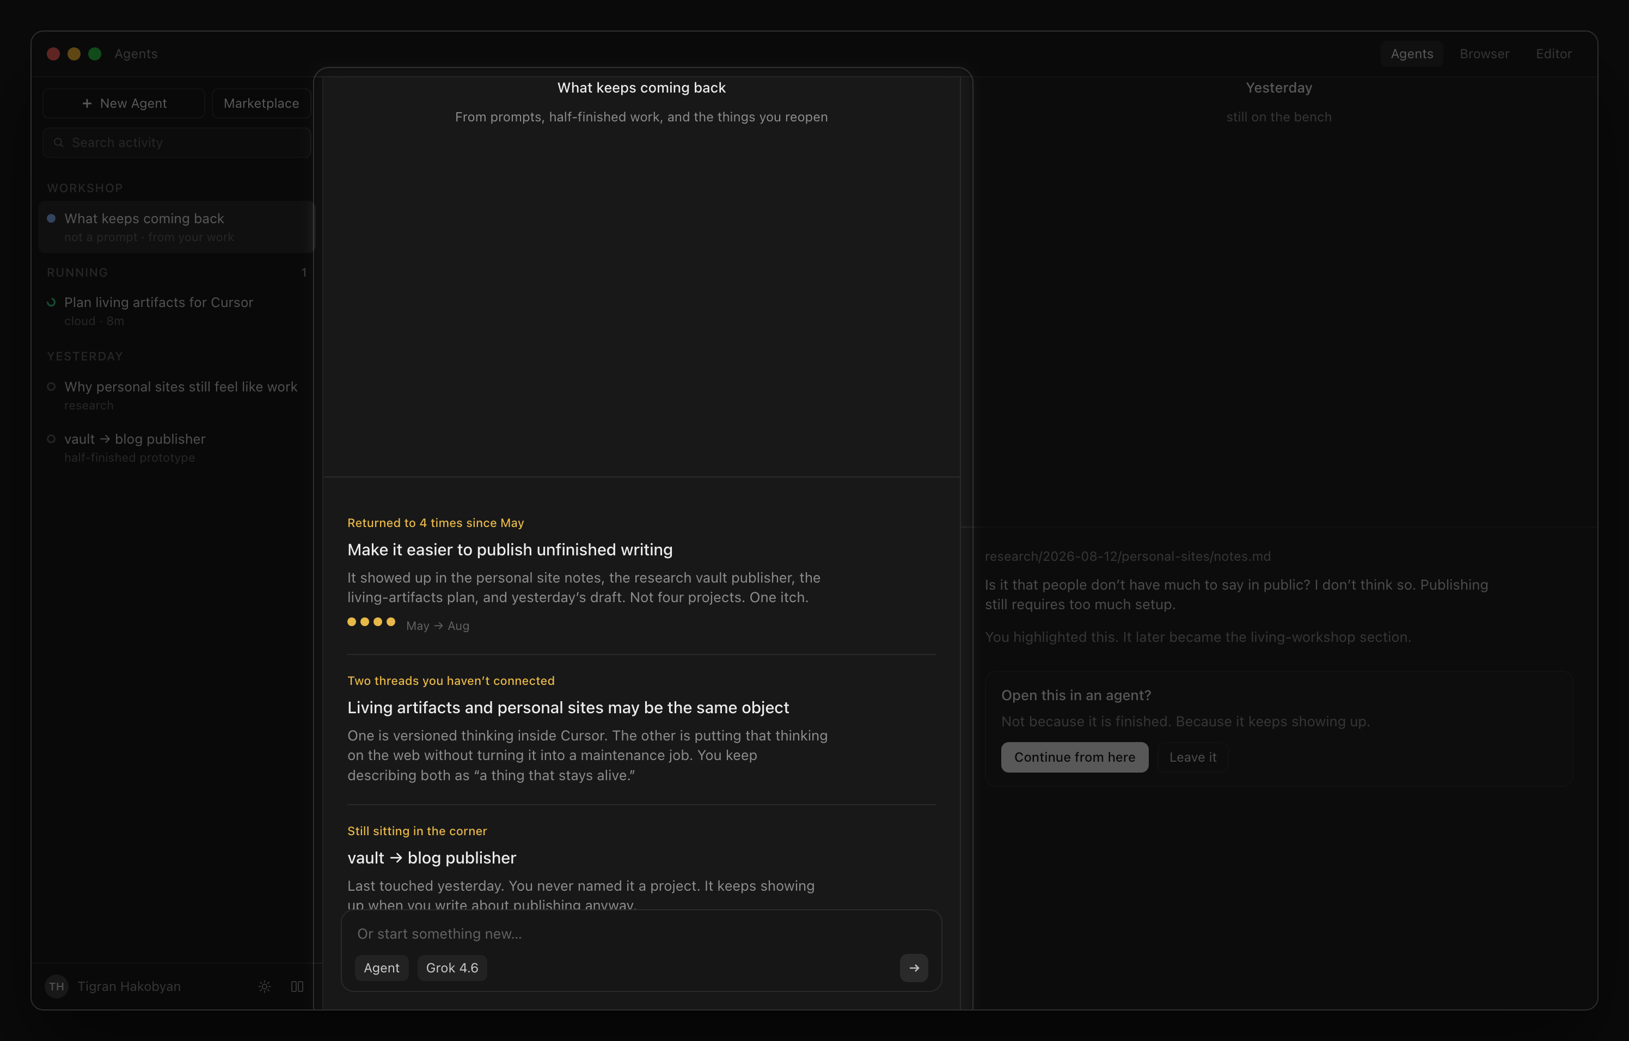Send prompt with the arrow button
Image resolution: width=1629 pixels, height=1041 pixels.
click(914, 968)
